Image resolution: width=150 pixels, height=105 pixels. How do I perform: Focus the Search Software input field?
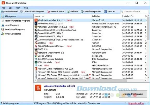point(134,12)
